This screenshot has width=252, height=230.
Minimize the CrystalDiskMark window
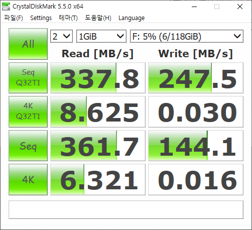194,7
